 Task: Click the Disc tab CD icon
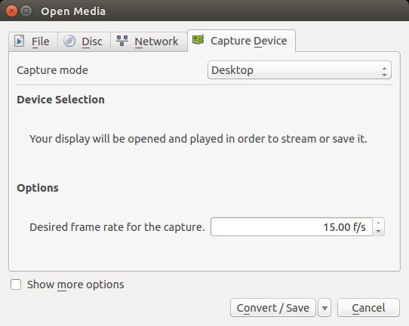pyautogui.click(x=69, y=41)
